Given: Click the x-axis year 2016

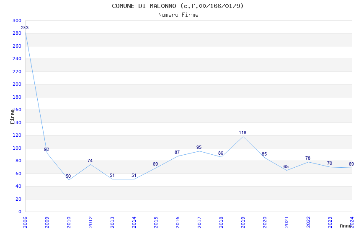Looking at the screenshot, I should click(178, 222).
